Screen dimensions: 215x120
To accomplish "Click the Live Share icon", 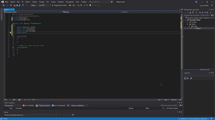I will pos(201,6).
